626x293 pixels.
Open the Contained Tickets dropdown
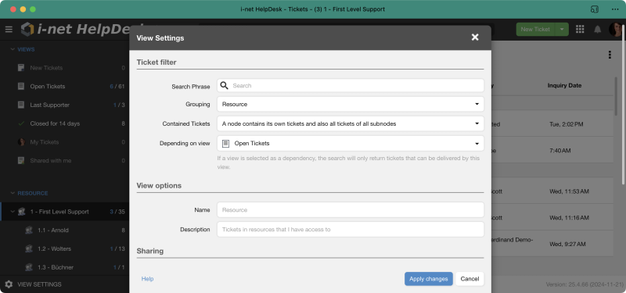(x=351, y=123)
